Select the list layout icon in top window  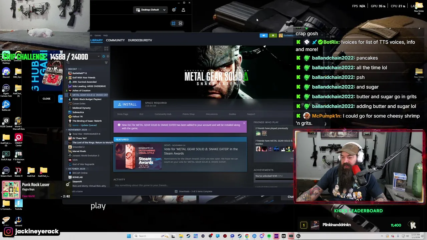[180, 23]
